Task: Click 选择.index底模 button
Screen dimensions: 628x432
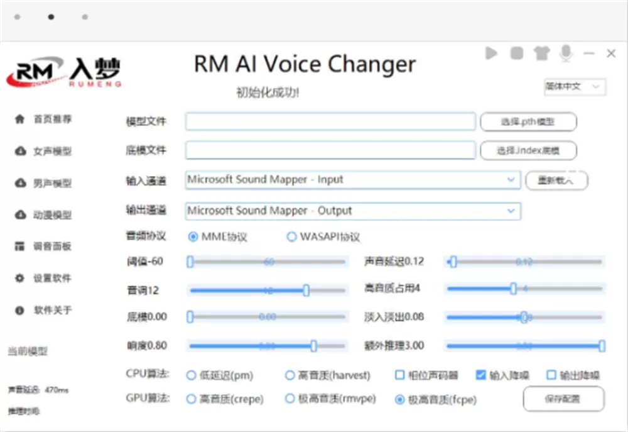Action: click(528, 151)
